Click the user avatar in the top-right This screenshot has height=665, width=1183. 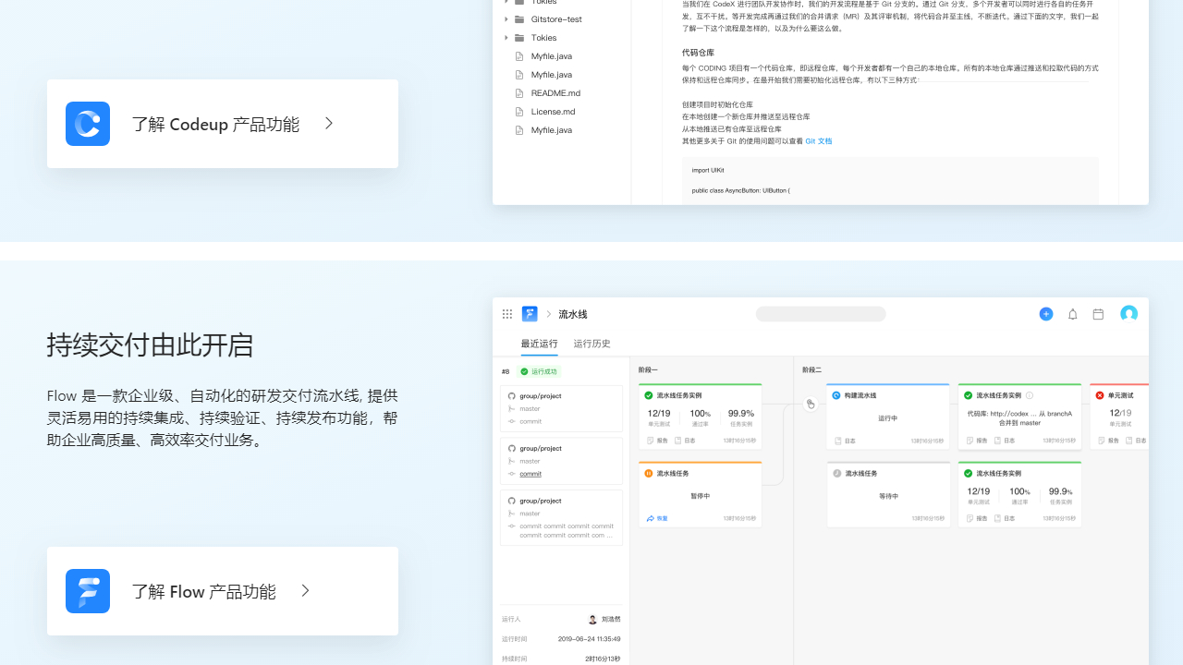[x=1128, y=314]
